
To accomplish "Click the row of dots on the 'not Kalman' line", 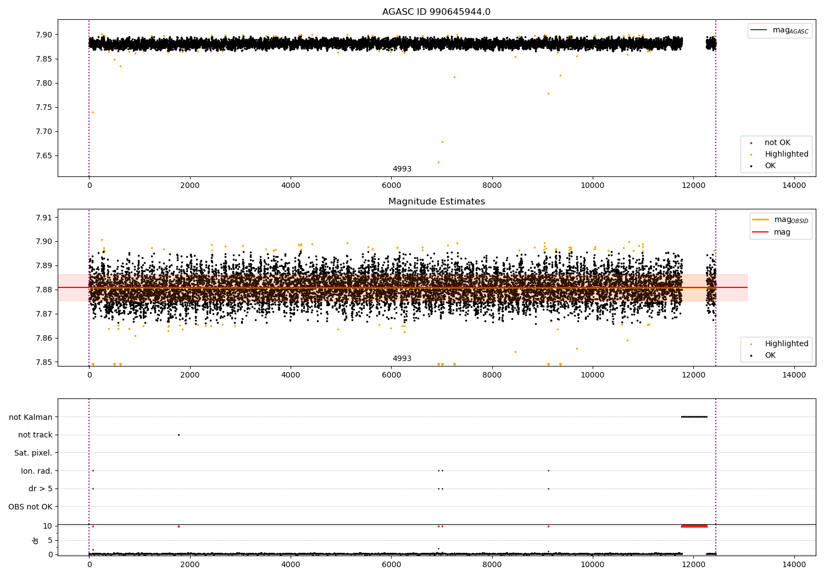I will click(694, 417).
